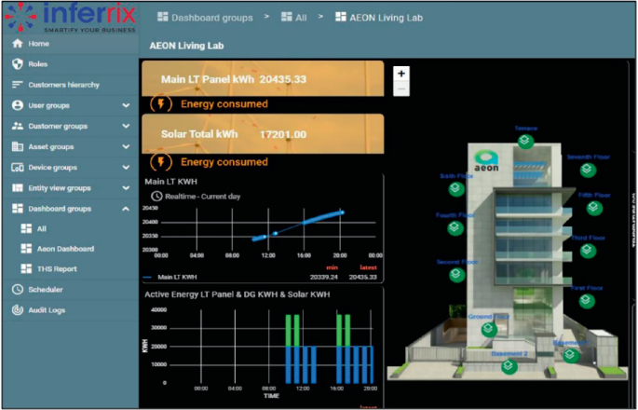Viewport: 638px width, 410px height.
Task: Click the Home icon in sidebar
Action: (x=18, y=43)
